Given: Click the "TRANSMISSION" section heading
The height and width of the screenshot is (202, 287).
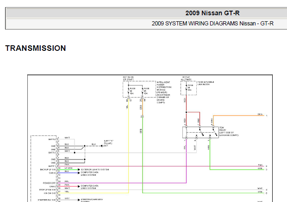Looking at the screenshot, I should click(36, 48).
